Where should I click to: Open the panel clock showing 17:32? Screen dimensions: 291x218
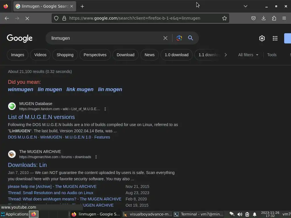(x=270, y=214)
